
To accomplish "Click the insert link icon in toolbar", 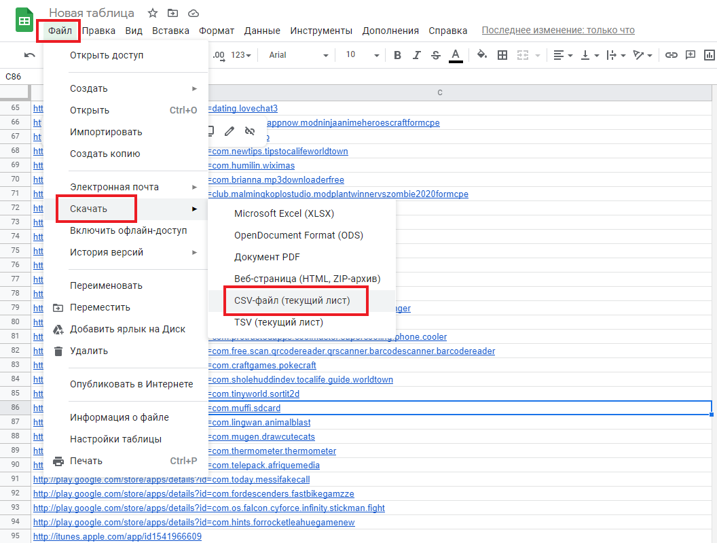I will pos(671,55).
